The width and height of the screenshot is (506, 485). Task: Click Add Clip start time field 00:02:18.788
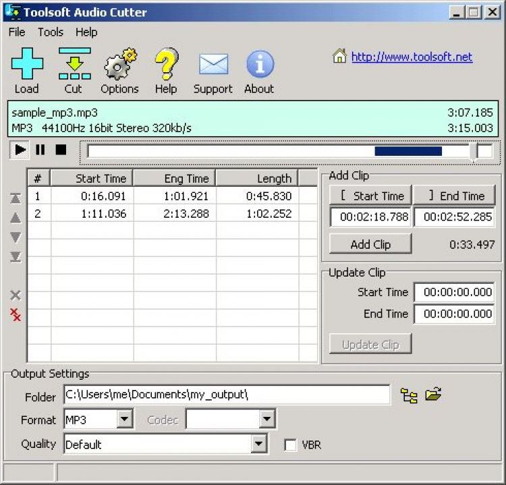point(370,217)
